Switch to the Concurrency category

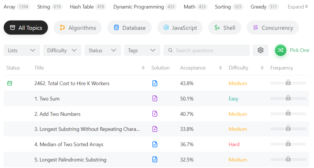coord(273,27)
